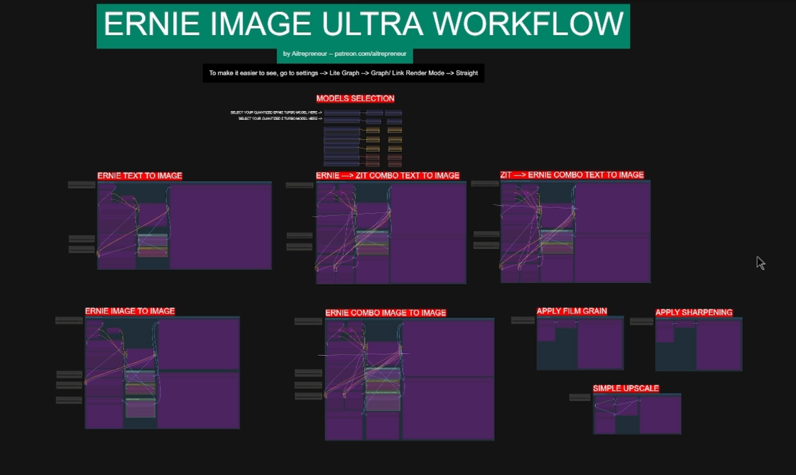Select the upper preview node in ERNIE COMBO IMAGE TO IMAGE

coord(448,349)
